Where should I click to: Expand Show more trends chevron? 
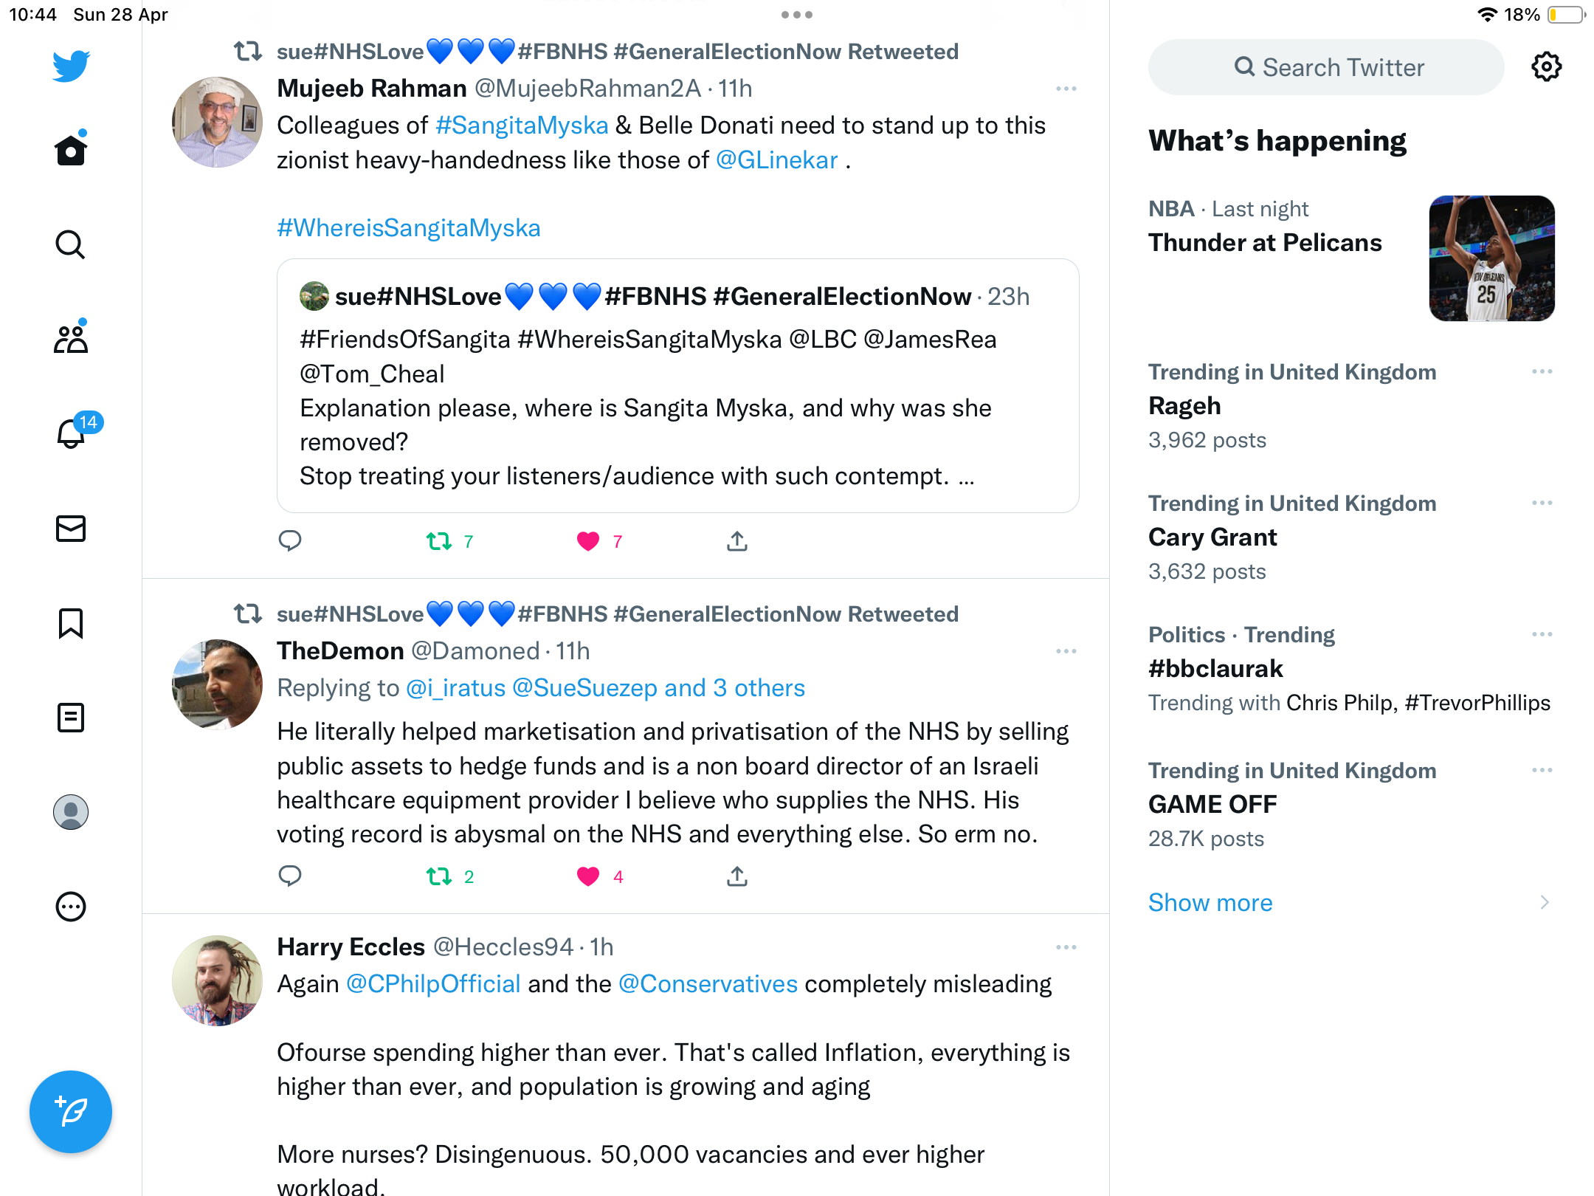coord(1545,902)
